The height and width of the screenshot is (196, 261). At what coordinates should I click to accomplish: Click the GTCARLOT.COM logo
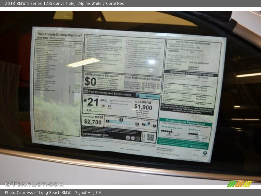tap(34, 184)
